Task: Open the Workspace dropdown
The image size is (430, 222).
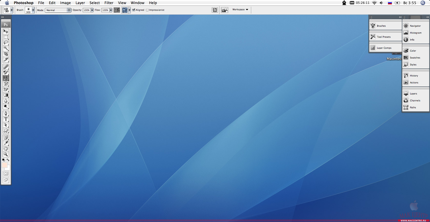Action: tap(240, 9)
